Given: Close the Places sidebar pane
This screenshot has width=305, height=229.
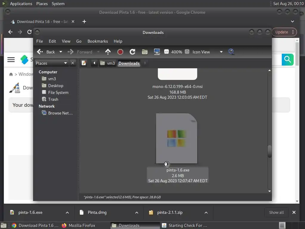Looking at the screenshot, I should click(73, 63).
